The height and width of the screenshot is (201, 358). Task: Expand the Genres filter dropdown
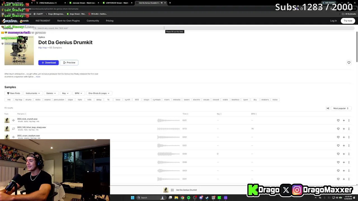click(51, 93)
